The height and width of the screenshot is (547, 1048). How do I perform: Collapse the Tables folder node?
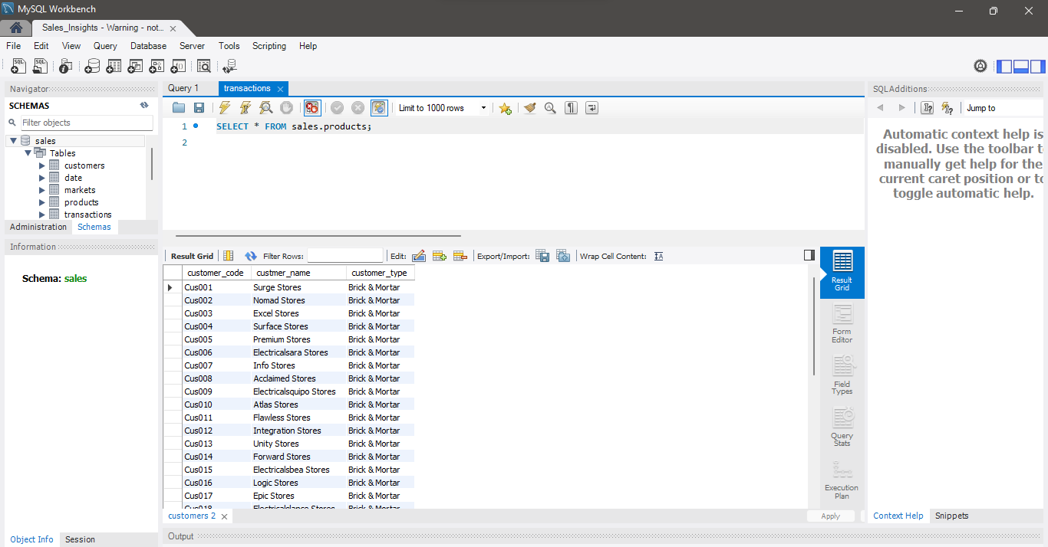28,153
